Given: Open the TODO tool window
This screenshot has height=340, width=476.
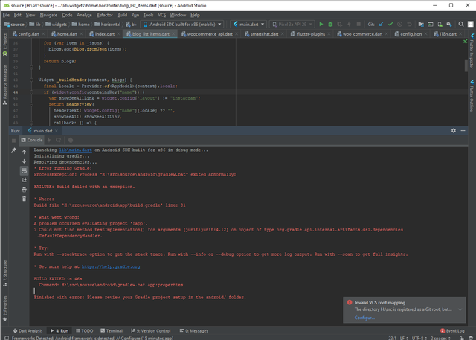Looking at the screenshot, I should point(84,330).
